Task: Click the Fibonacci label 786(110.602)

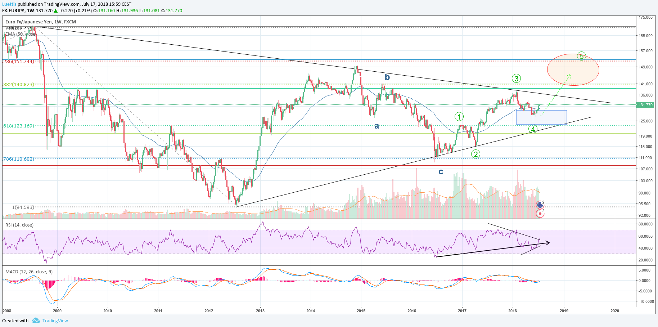Action: pyautogui.click(x=19, y=159)
